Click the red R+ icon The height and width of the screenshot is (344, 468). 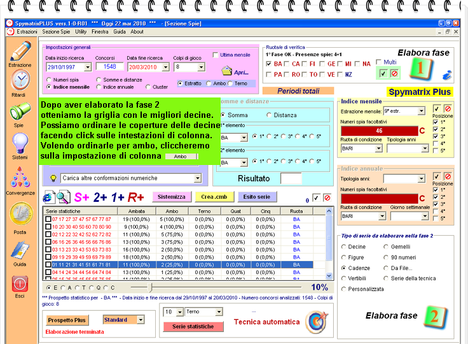click(x=136, y=197)
